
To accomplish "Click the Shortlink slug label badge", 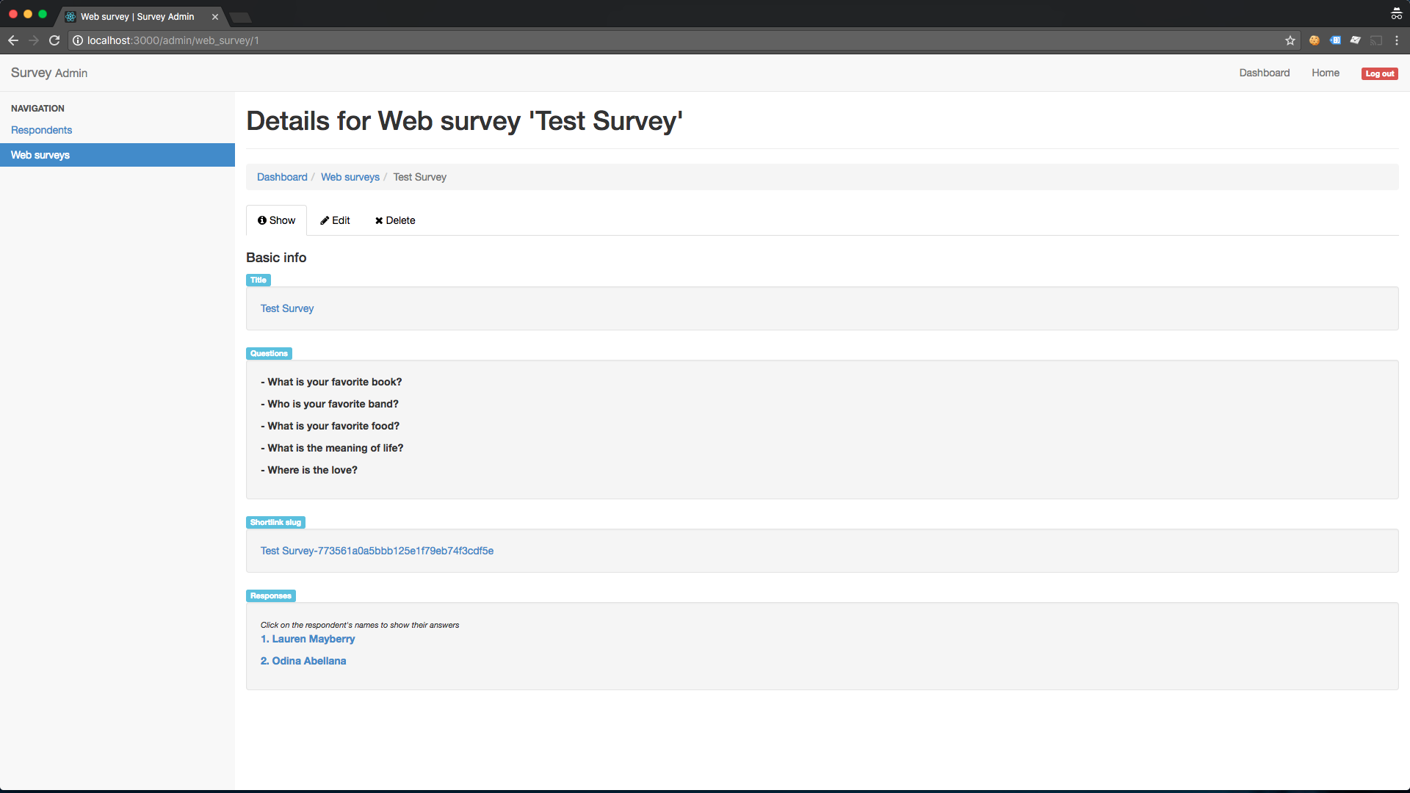I will [275, 522].
